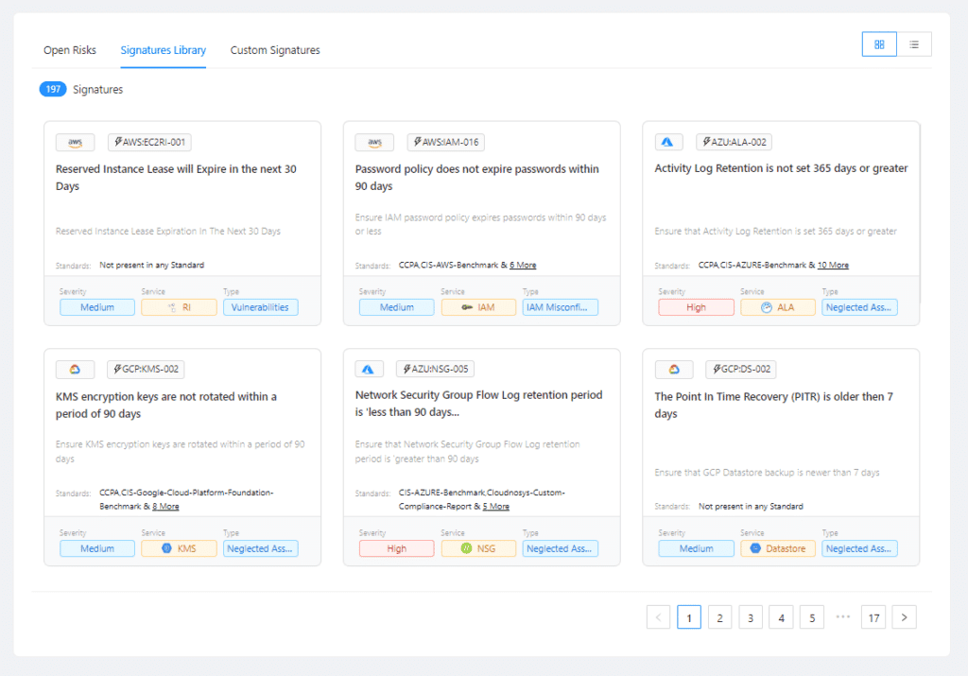Click the KMS service badge
The height and width of the screenshot is (676, 968).
coord(179,548)
